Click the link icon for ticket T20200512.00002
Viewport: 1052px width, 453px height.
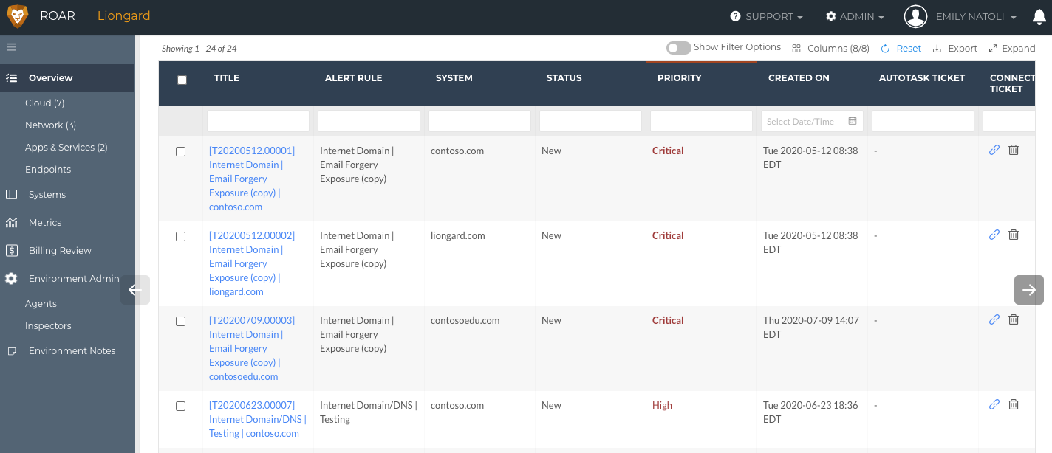(x=994, y=235)
